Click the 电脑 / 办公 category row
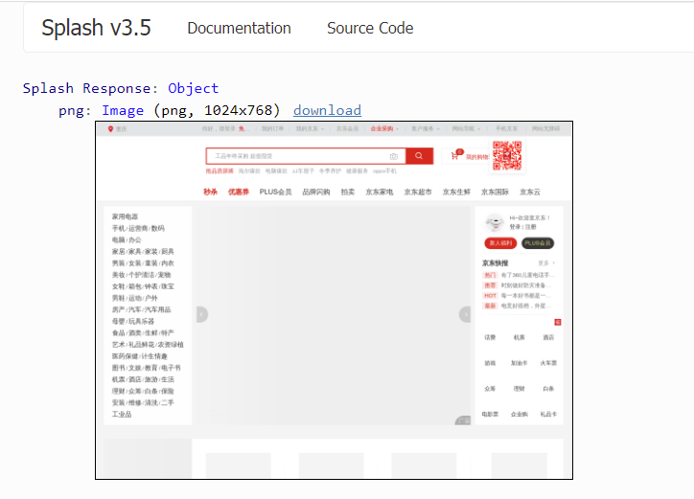Viewport: 694px width, 499px height. (127, 239)
